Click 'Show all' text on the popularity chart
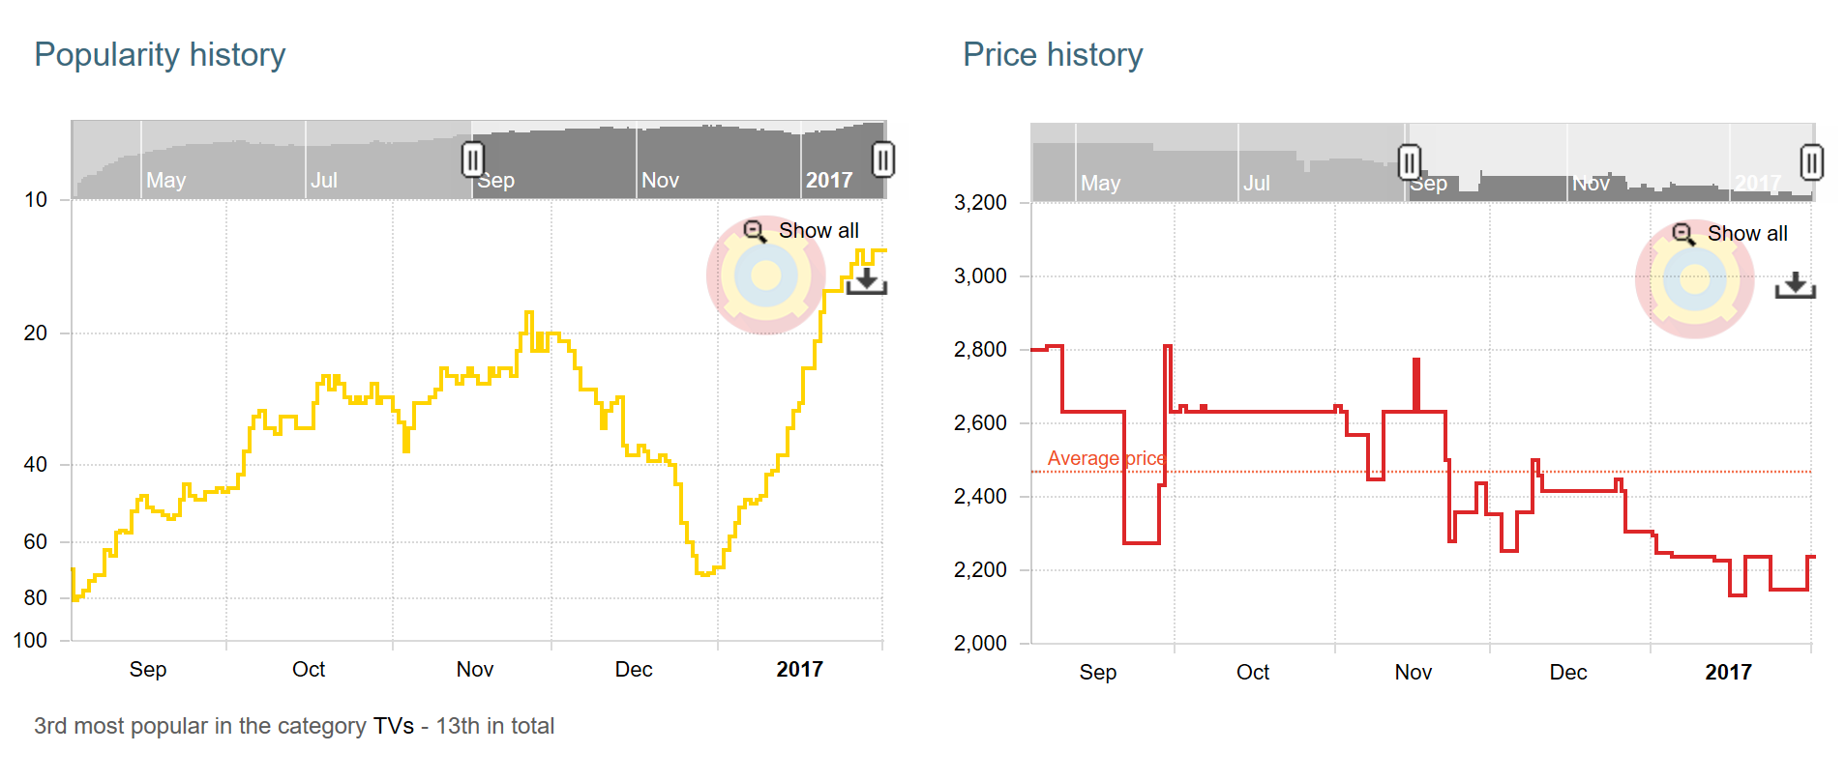Viewport: 1846px width, 781px height. pyautogui.click(x=819, y=230)
